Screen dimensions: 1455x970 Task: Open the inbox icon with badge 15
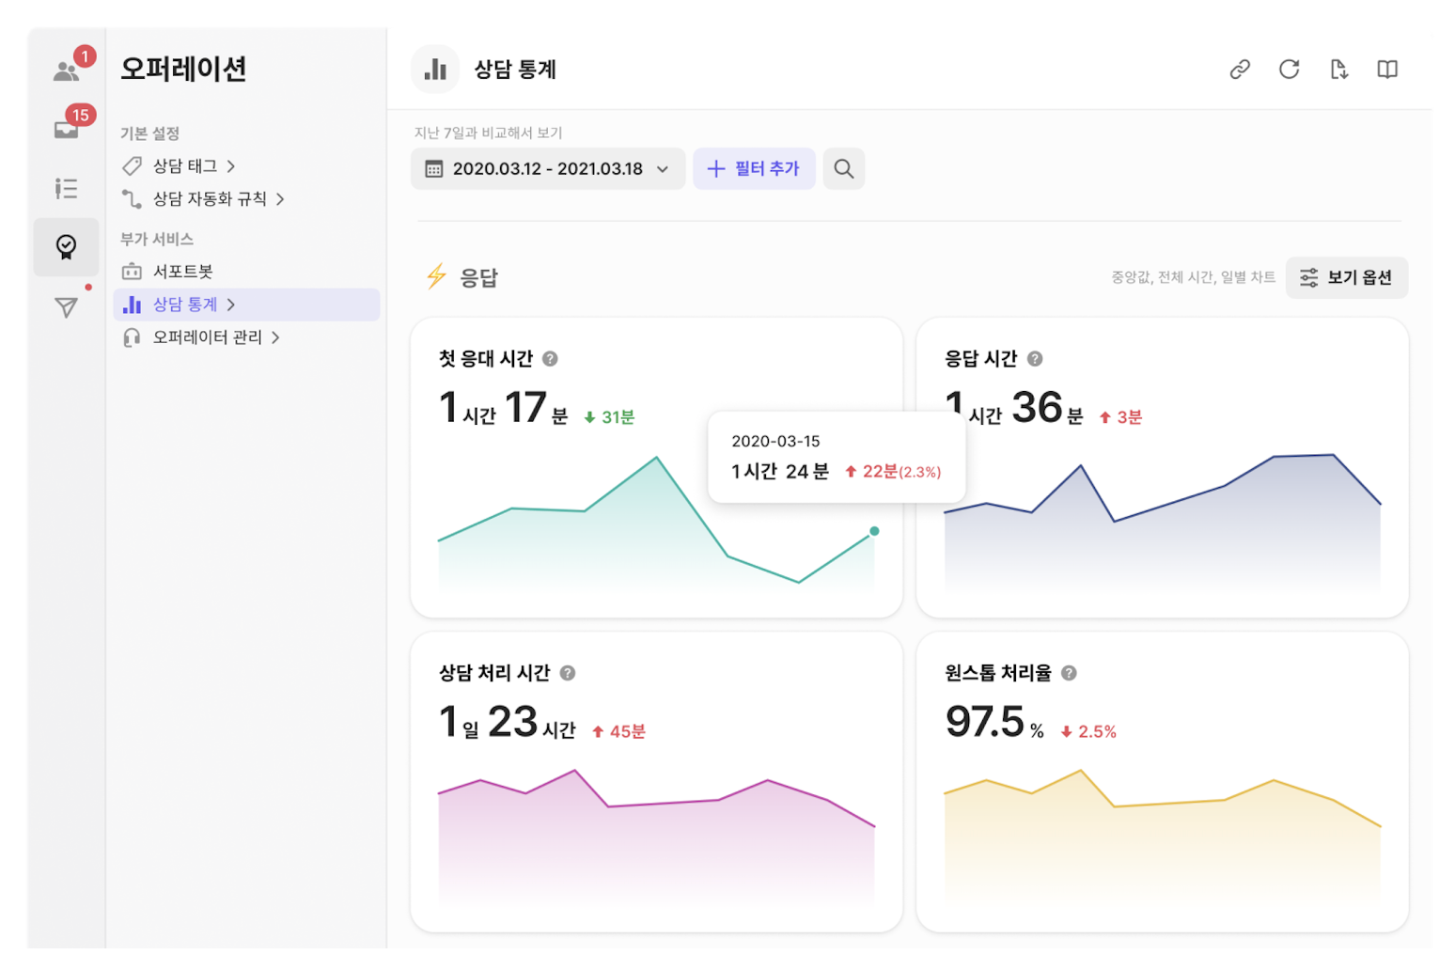click(x=66, y=129)
